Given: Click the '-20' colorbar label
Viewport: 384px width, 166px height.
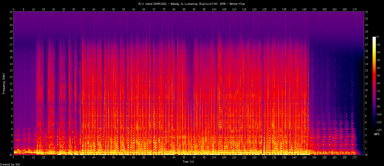Looking at the screenshot, I should click(x=378, y=52).
